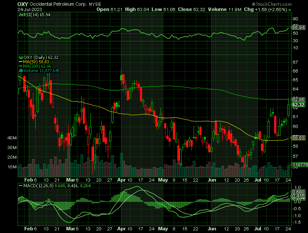Click the MA(50) 58.83 legend text

[x=36, y=62]
